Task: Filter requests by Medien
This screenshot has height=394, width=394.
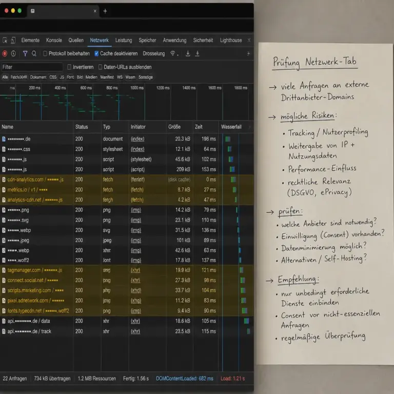Action: [91, 77]
